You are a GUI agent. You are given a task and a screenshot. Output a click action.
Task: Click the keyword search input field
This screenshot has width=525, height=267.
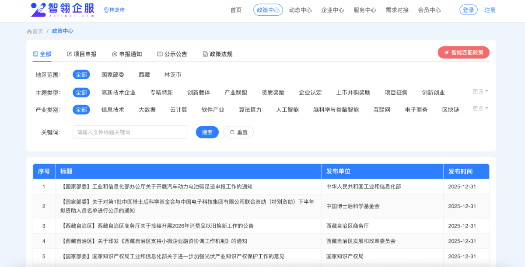click(x=130, y=132)
